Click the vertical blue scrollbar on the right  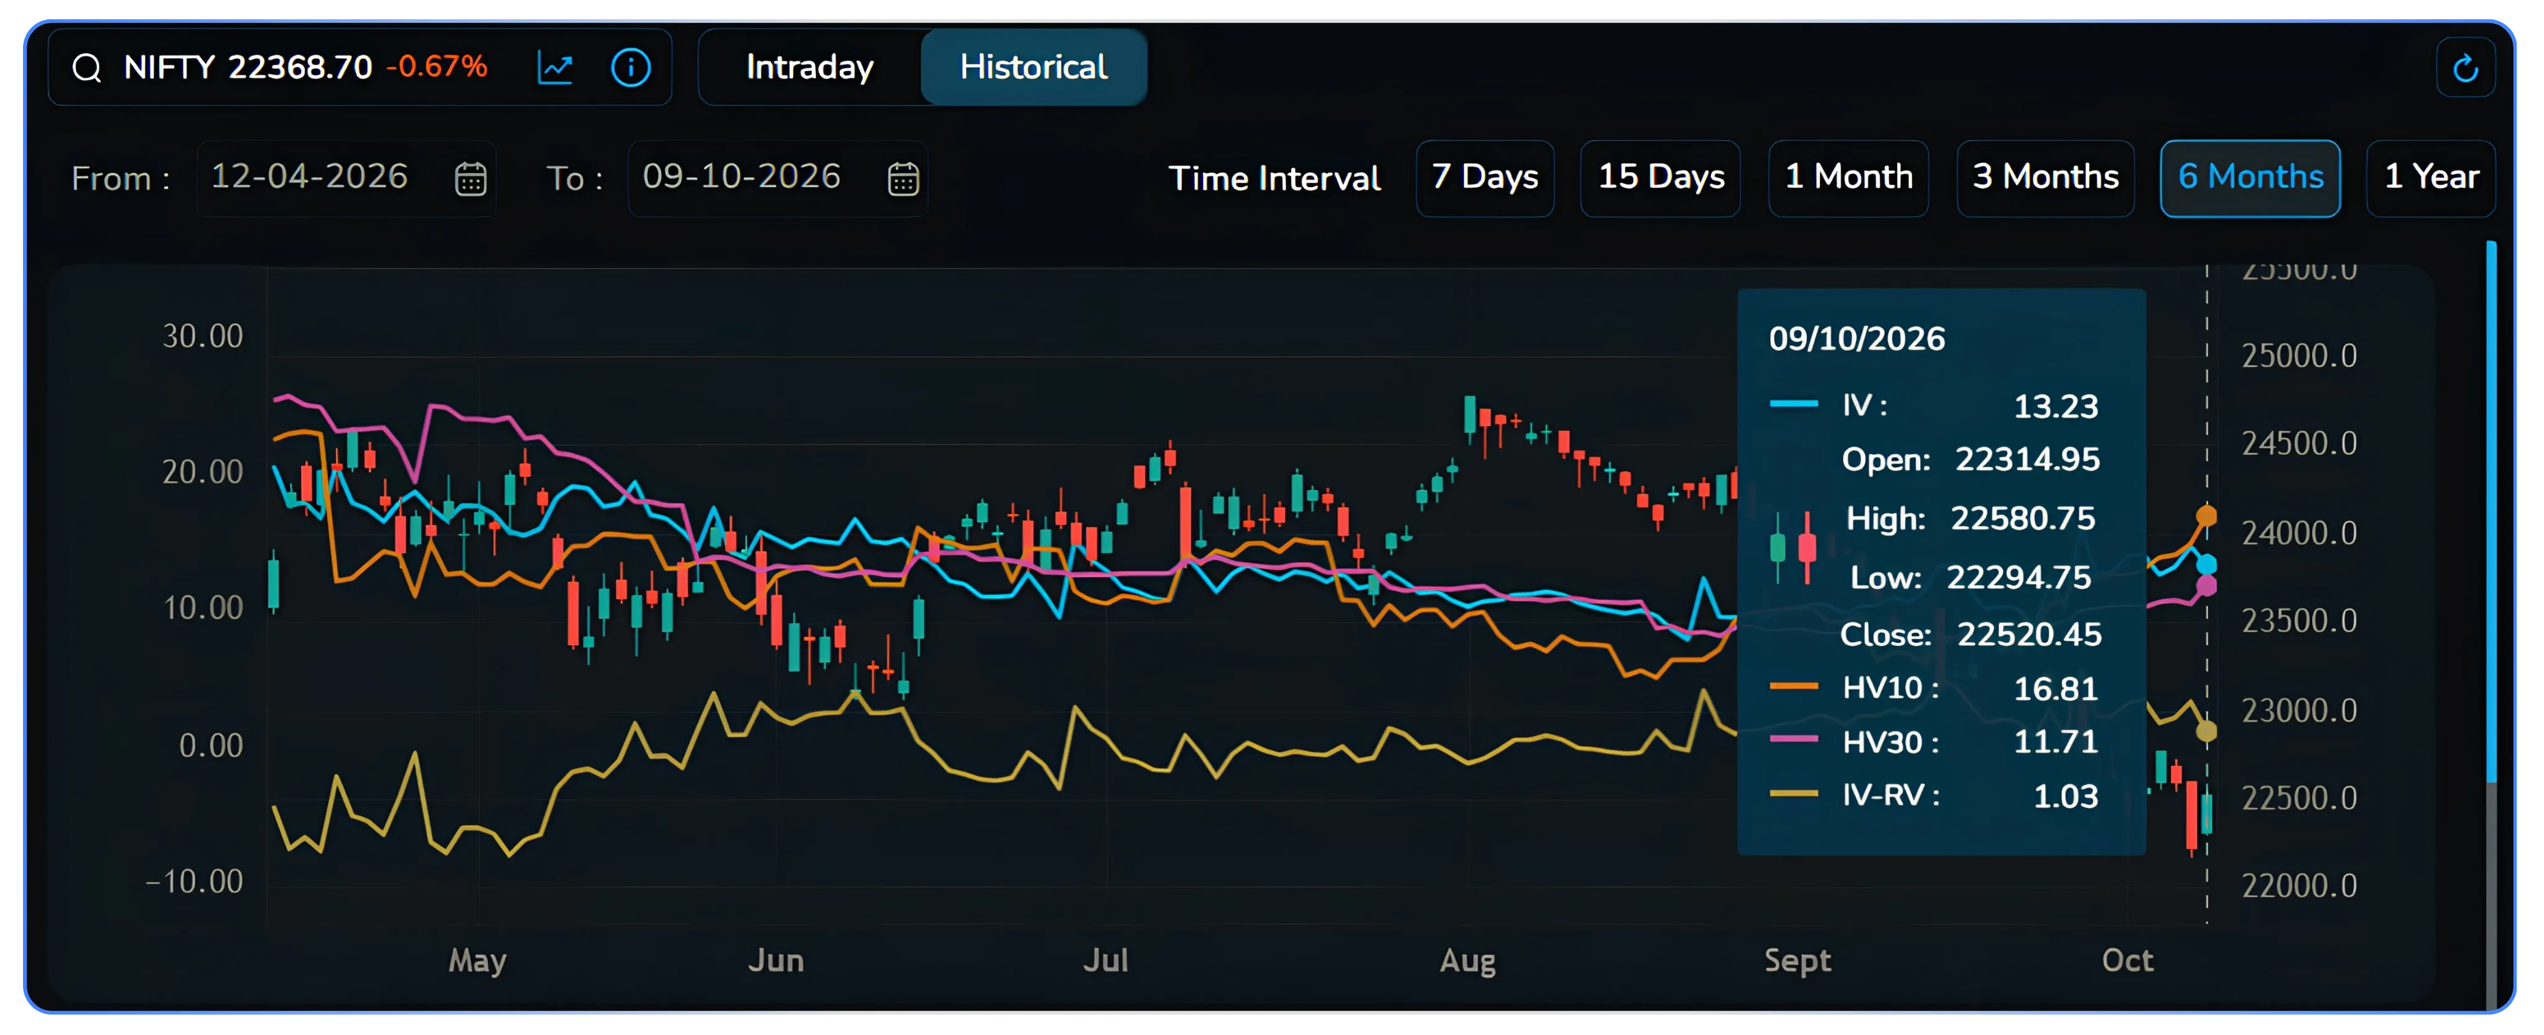(x=2491, y=513)
